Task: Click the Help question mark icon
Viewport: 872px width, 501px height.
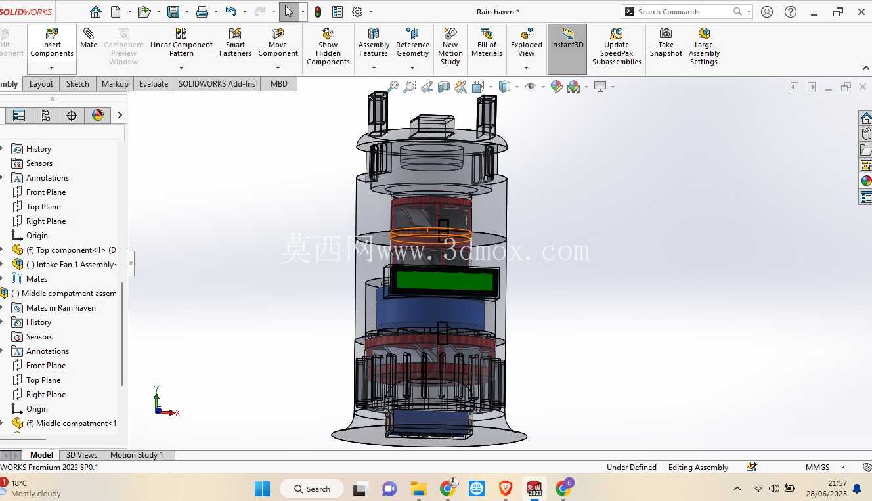Action: coord(791,12)
